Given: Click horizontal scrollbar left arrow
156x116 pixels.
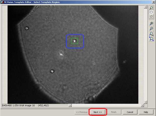Looking at the screenshot, I should click(x=70, y=105).
